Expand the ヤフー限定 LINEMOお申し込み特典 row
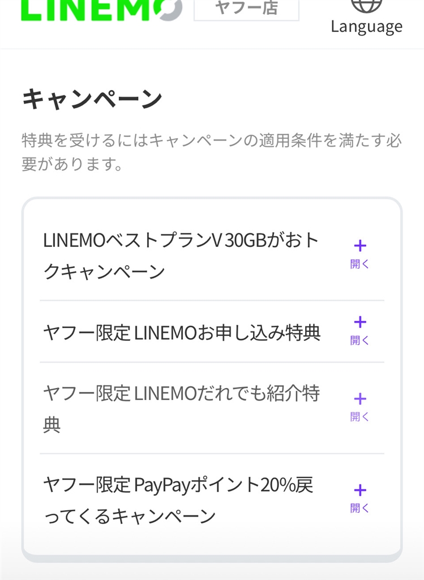 pos(182,332)
